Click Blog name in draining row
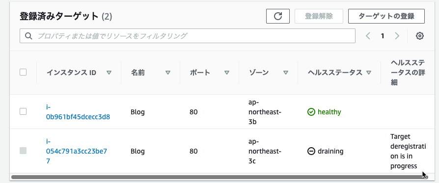Image resolution: width=439 pixels, height=183 pixels. click(x=138, y=152)
